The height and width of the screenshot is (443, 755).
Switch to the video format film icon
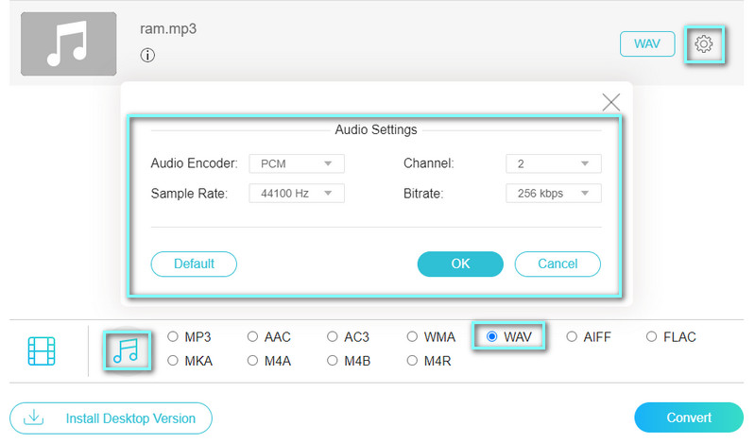pyautogui.click(x=42, y=350)
